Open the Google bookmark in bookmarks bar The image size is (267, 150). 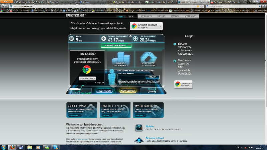5,11
